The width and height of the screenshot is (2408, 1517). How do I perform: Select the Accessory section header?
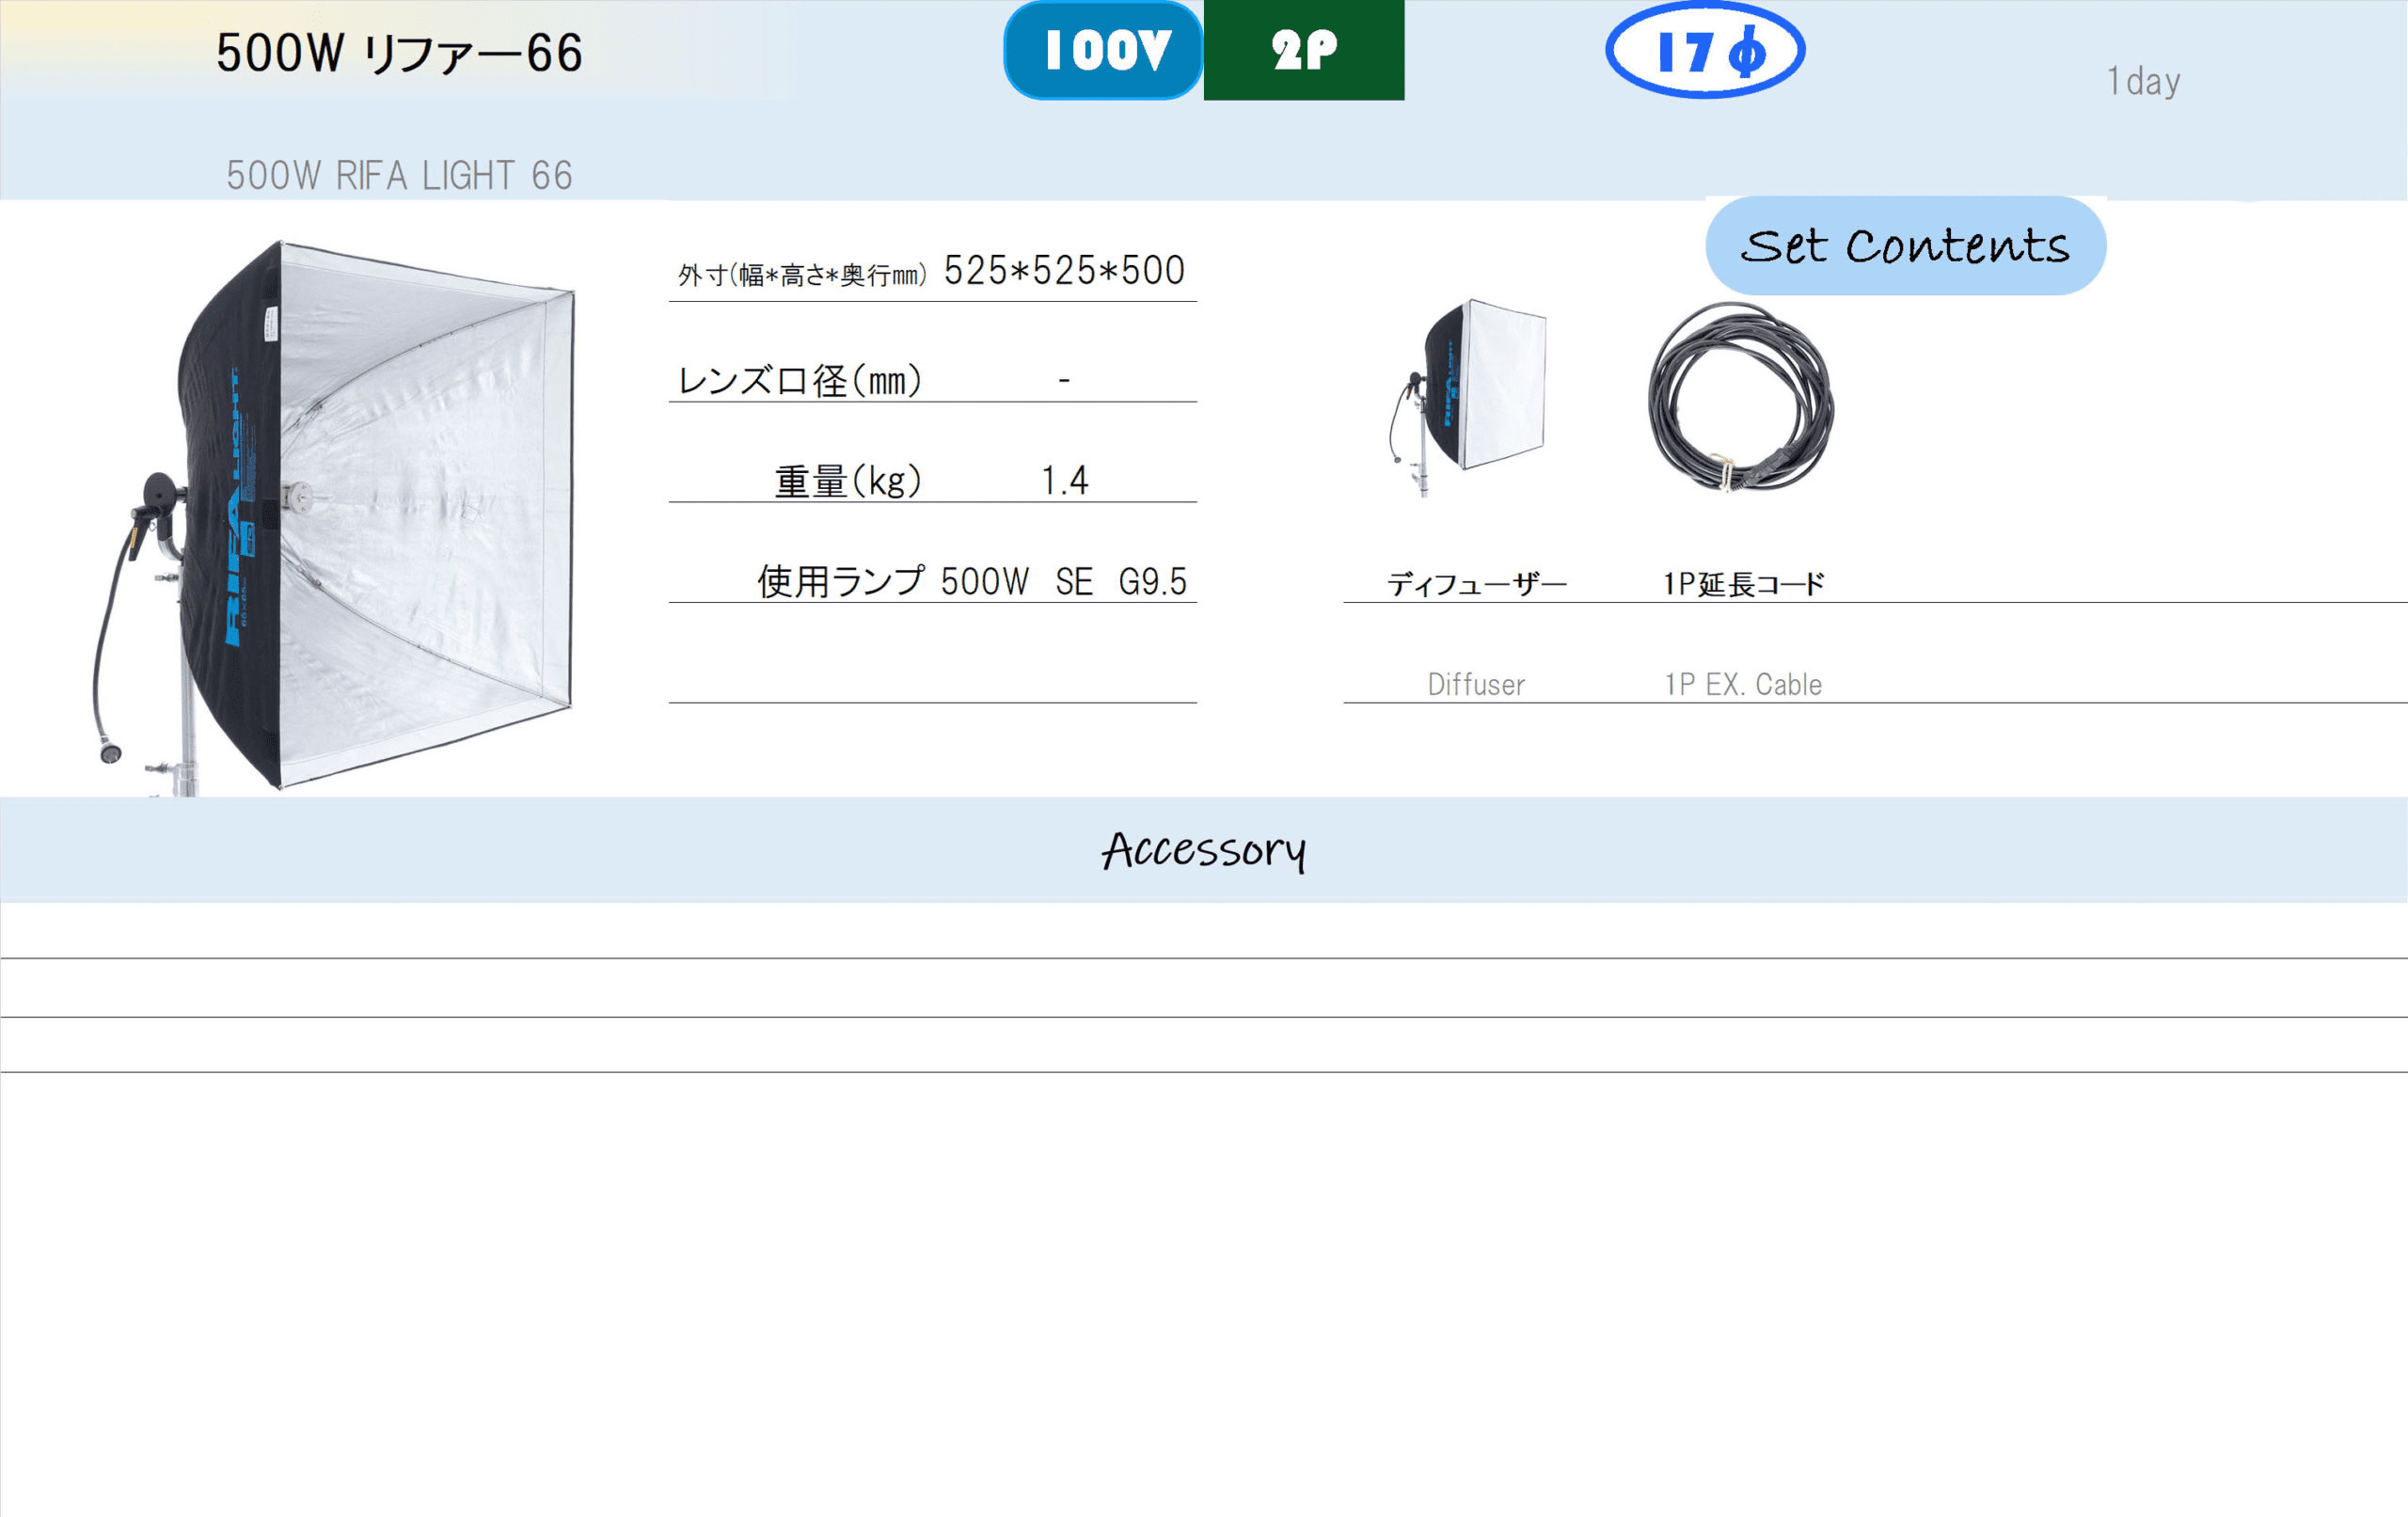[x=1204, y=850]
